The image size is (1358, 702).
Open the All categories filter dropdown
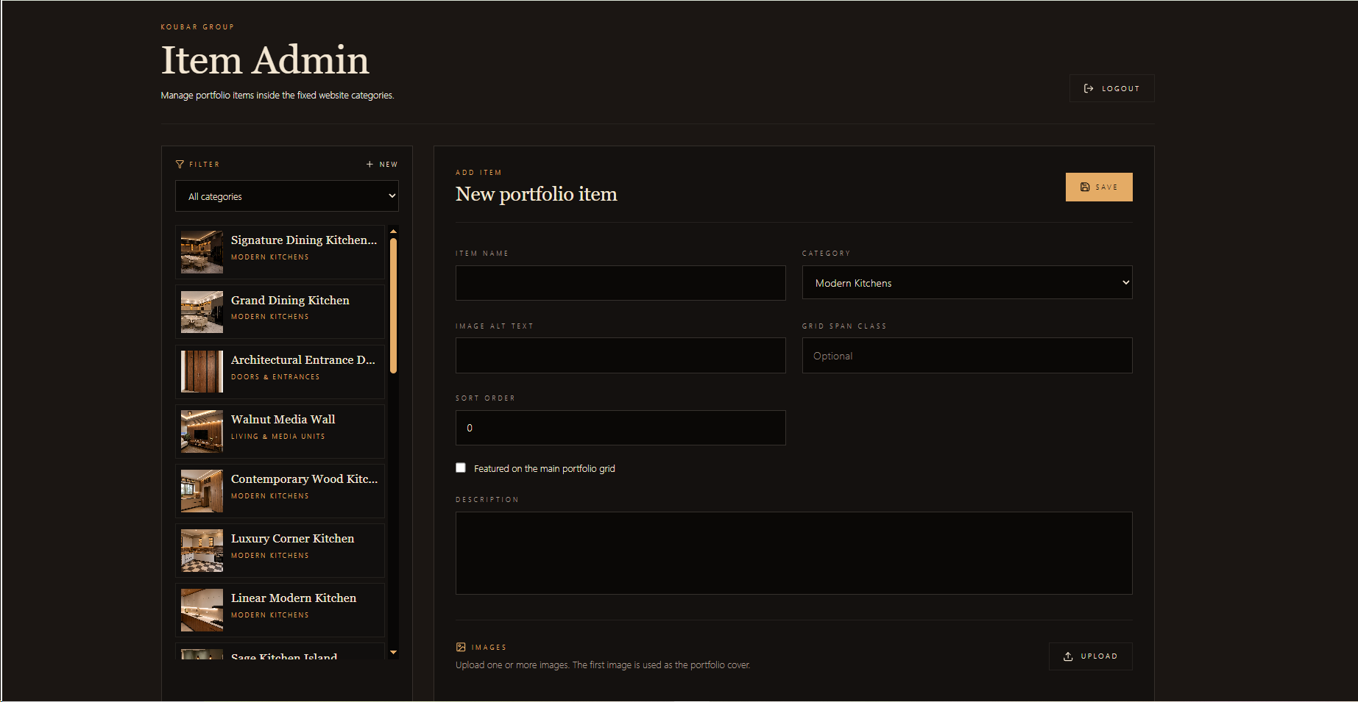point(287,196)
